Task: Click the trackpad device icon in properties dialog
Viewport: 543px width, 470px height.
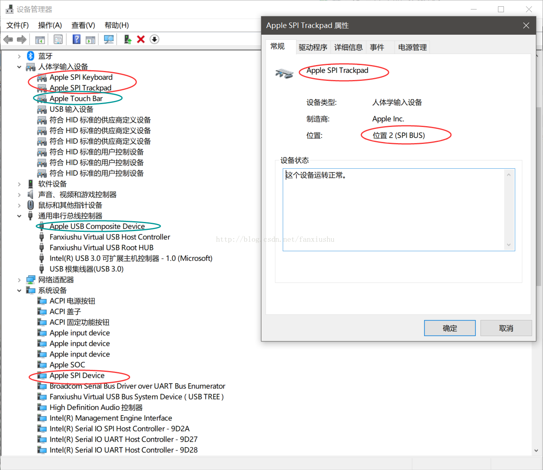Action: point(284,73)
